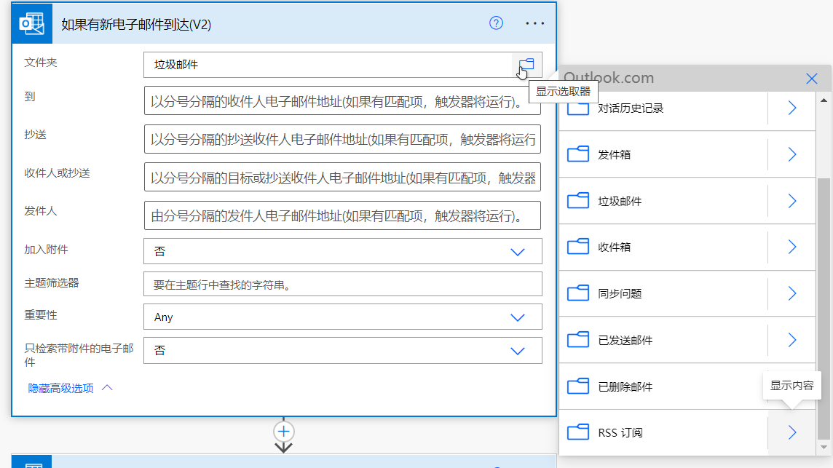Select RSS 订阅 folder

[x=620, y=433]
